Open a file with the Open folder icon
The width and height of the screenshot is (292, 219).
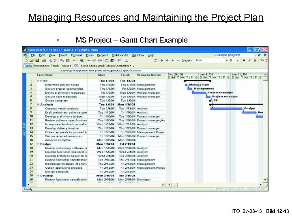pos(32,60)
